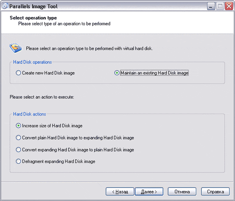Choose Convert expanding to plain Hard Disk image

coord(18,149)
